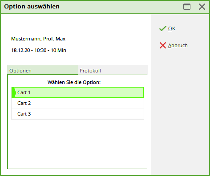Pick the Cart 3 list entry
Screen dimensions: 210x176
coord(77,114)
